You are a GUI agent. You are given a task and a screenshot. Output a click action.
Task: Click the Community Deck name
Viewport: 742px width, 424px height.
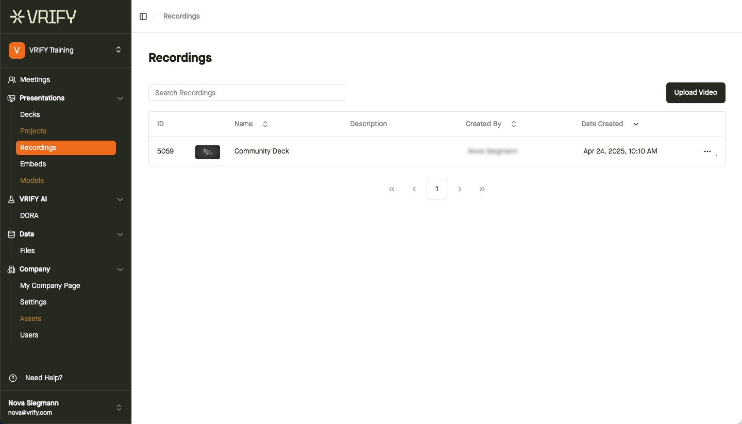tap(262, 151)
